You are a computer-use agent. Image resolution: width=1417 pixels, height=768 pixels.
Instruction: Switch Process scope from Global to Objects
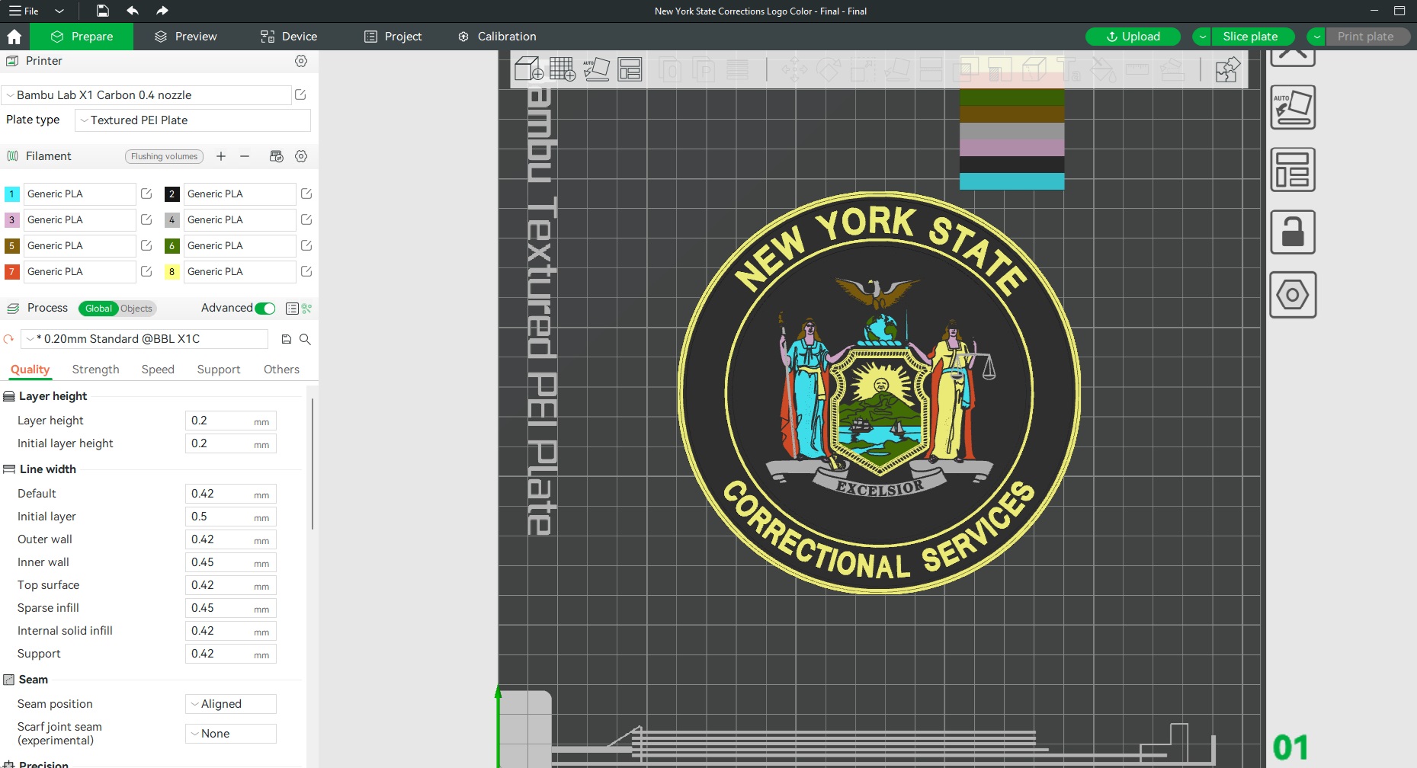click(136, 309)
